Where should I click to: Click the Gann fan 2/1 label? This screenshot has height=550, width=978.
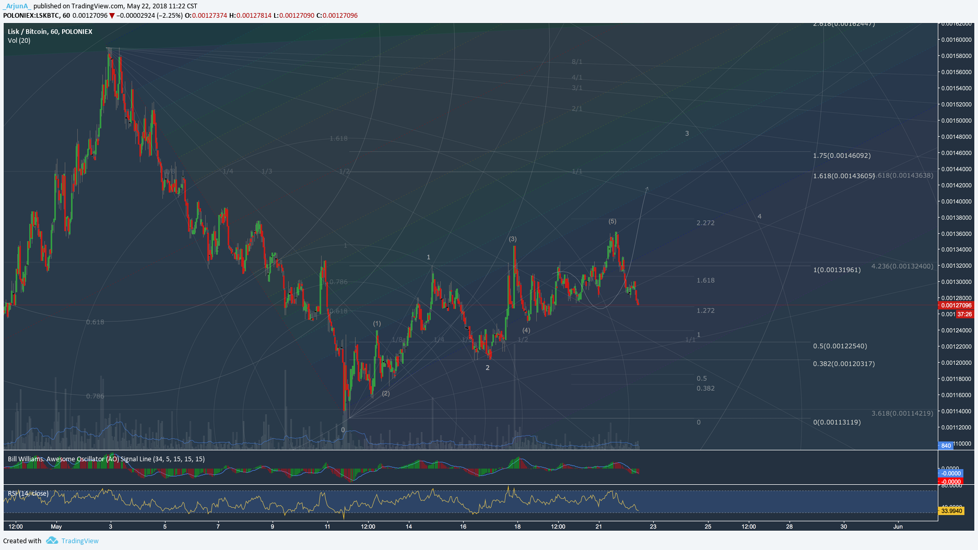pos(577,109)
